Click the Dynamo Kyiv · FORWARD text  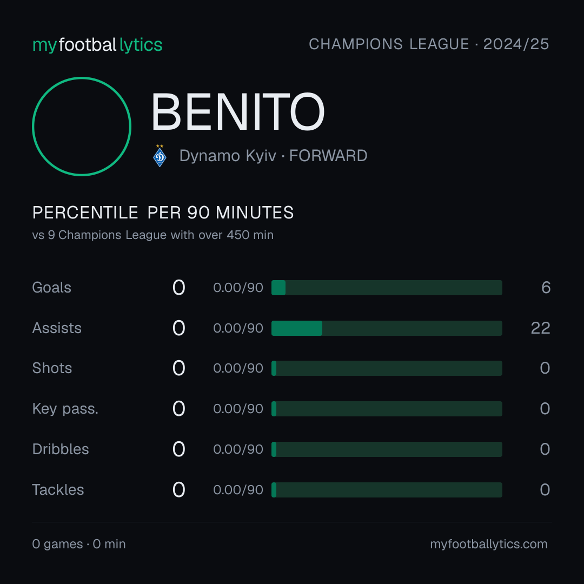pos(274,156)
